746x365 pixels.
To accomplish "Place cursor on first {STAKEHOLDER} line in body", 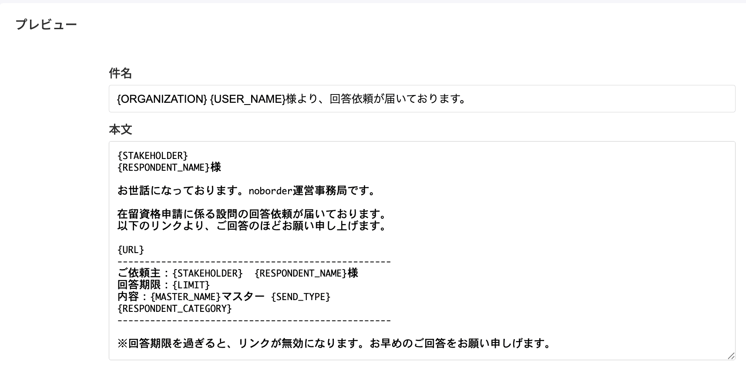I will pos(152,156).
